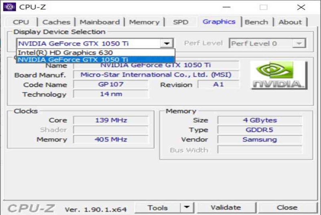Click the GDDR5 memory type value
321x215 pixels.
coord(260,130)
